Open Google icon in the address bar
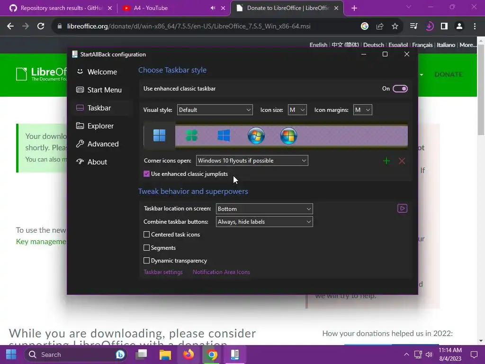 click(365, 27)
